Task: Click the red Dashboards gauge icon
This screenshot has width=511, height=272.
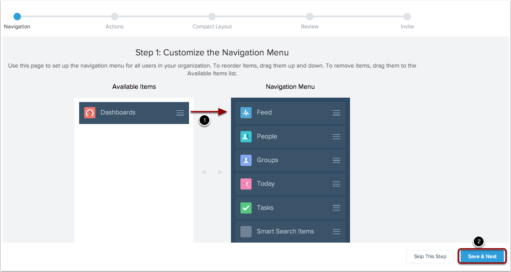Action: point(90,113)
